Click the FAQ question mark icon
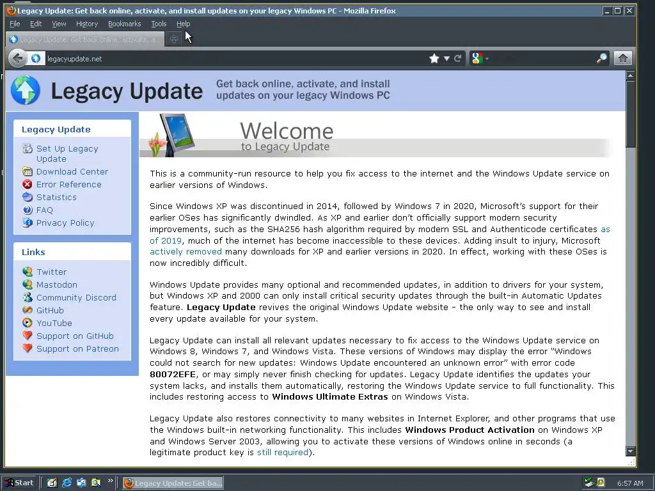The width and height of the screenshot is (655, 491). [28, 210]
